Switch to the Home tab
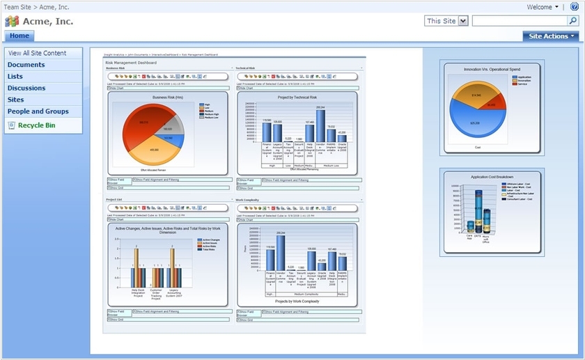The width and height of the screenshot is (585, 360). click(19, 36)
